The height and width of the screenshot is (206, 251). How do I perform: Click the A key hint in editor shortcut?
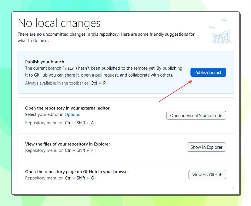(x=92, y=123)
